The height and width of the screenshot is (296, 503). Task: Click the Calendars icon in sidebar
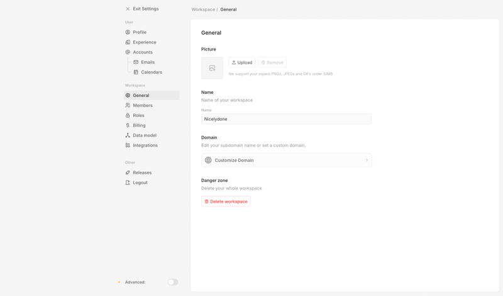(x=136, y=72)
